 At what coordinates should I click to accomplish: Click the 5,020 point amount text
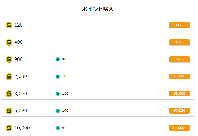[21, 111]
